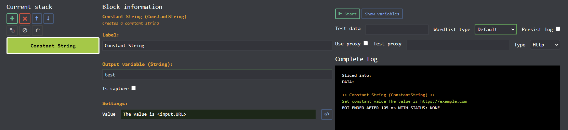Focus the Test proxy input field
568x130 pixels.
tap(458, 45)
